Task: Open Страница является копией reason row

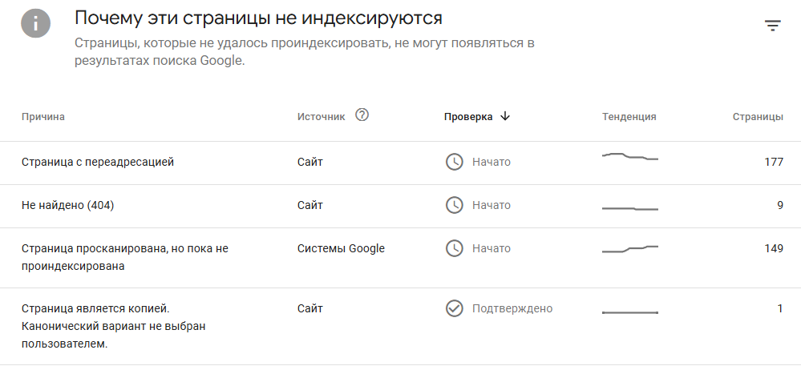Action: pos(401,326)
